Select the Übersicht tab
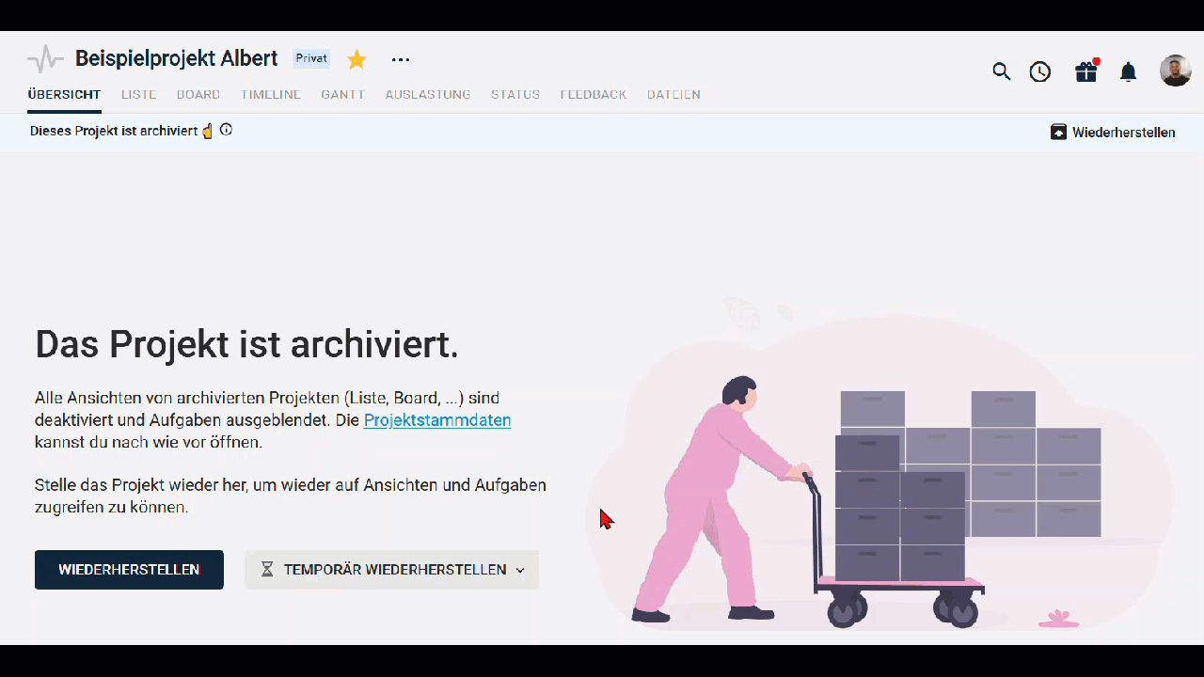 tap(64, 95)
